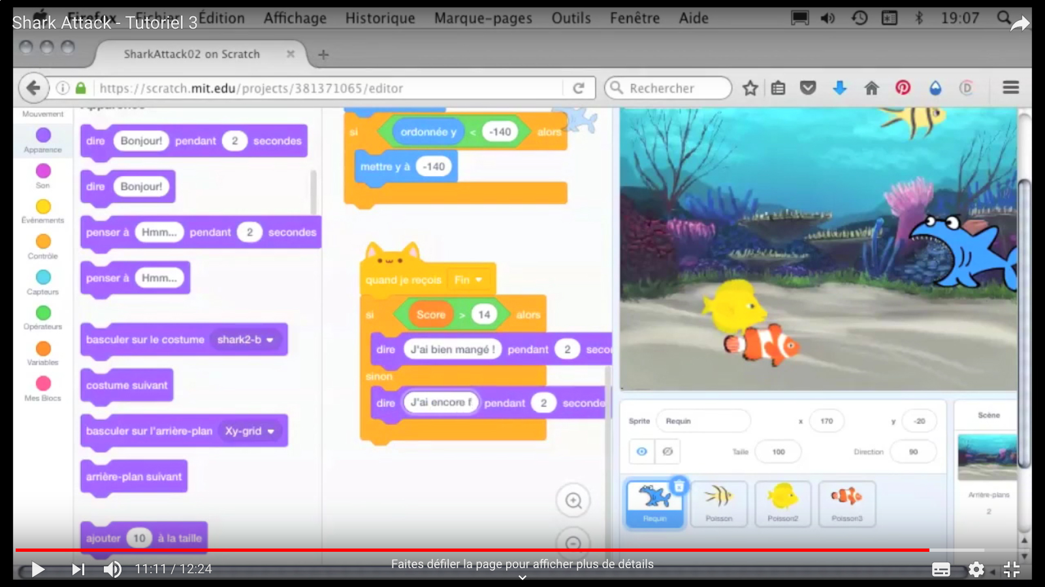The width and height of the screenshot is (1045, 587).
Task: Click the Scratch stage vertical scrollbar
Action: pyautogui.click(x=1024, y=323)
